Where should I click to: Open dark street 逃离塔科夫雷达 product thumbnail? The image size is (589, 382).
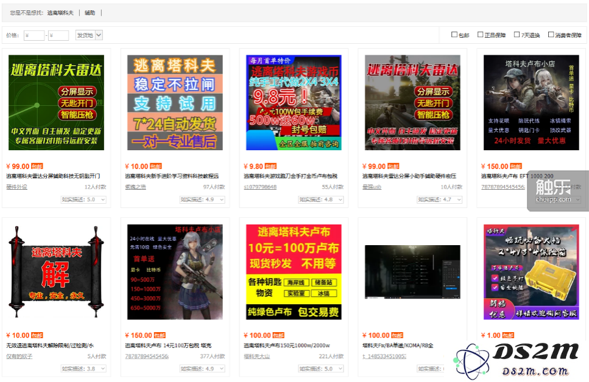412,103
